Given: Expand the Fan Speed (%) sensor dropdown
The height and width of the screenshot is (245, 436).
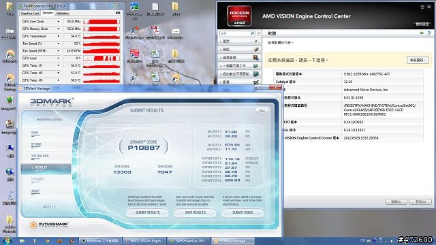Looking at the screenshot, I should (x=59, y=44).
